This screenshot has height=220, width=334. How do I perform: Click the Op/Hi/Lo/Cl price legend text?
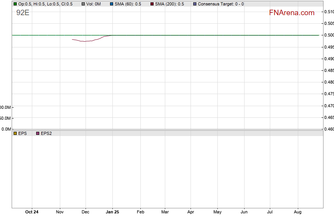tap(45, 4)
